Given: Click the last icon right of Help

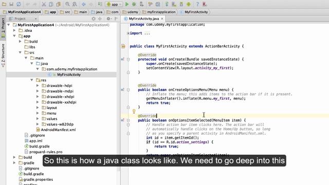Looking at the screenshot, I should pyautogui.click(x=205, y=4).
